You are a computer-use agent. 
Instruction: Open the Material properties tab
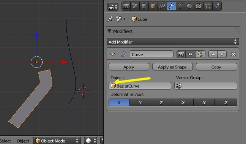coord(189,6)
